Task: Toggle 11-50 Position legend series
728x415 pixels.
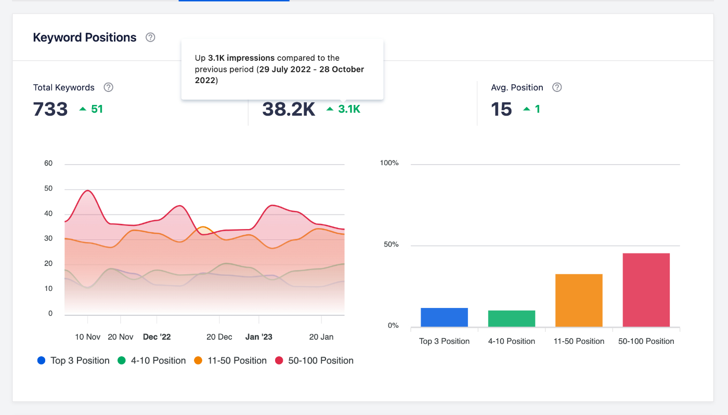Action: (x=230, y=360)
